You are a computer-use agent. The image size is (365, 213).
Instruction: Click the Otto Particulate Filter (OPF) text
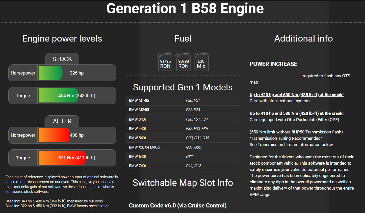[x=313, y=120]
